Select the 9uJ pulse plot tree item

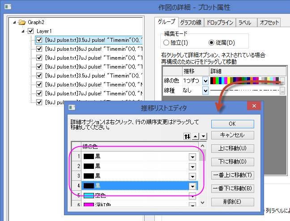[x=94, y=67]
